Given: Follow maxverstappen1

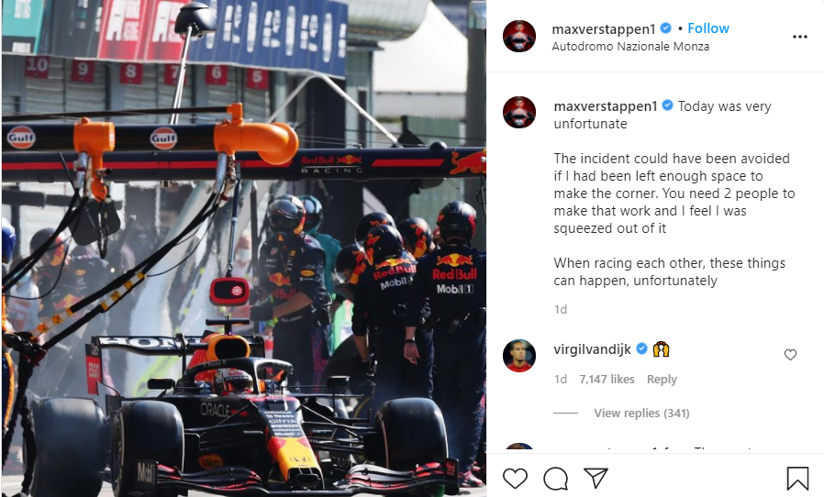Looking at the screenshot, I should (707, 28).
